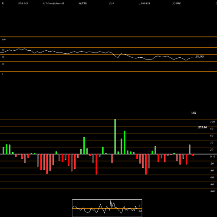Click the 273.18 value label
217x217 pixels.
202,127
